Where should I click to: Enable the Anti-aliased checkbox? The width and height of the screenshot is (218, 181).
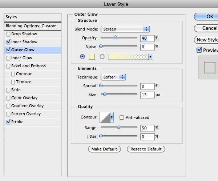click(x=122, y=117)
